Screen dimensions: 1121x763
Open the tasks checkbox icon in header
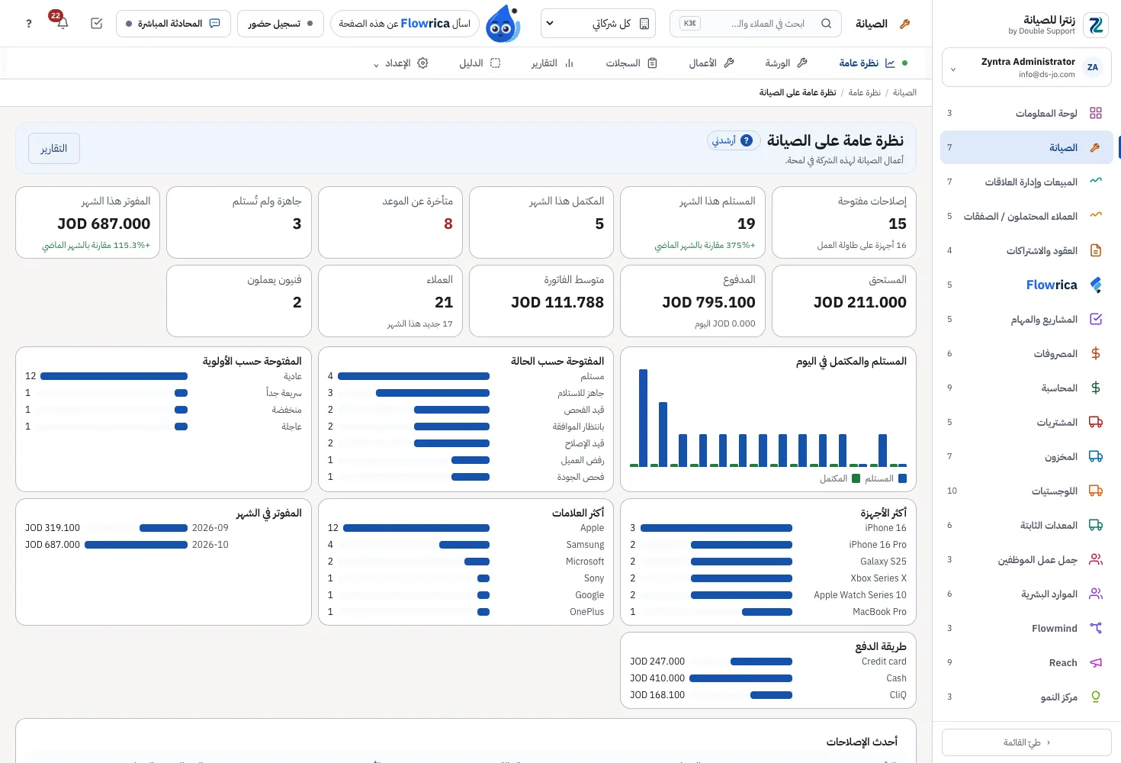[x=96, y=24]
